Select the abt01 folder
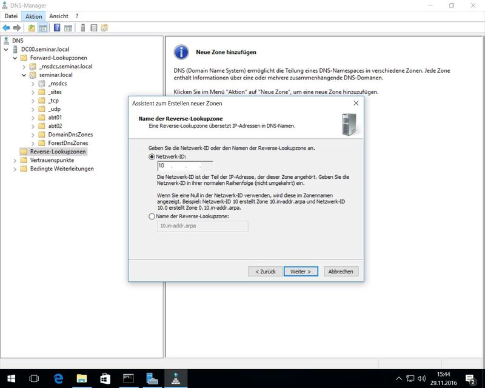 [55, 118]
